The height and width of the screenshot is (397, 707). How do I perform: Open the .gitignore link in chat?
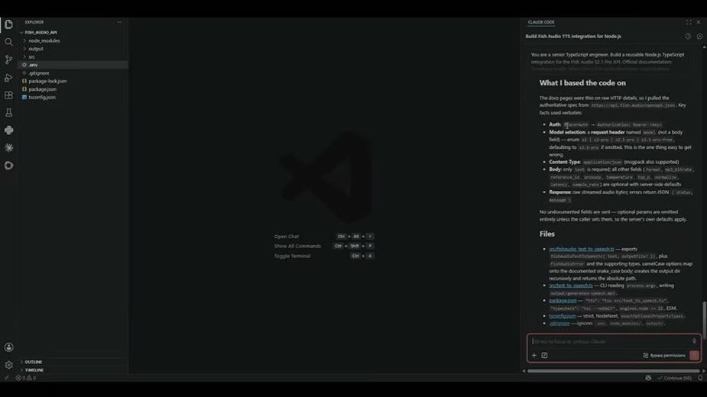click(x=559, y=324)
